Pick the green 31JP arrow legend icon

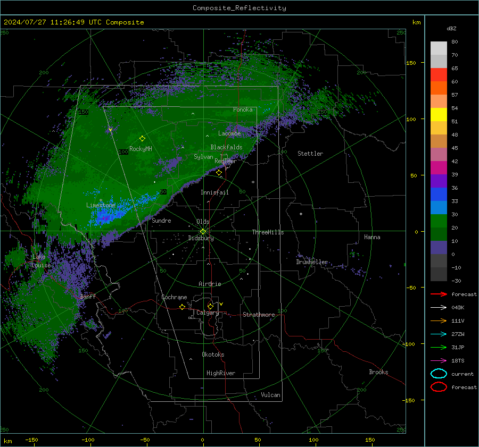click(439, 347)
